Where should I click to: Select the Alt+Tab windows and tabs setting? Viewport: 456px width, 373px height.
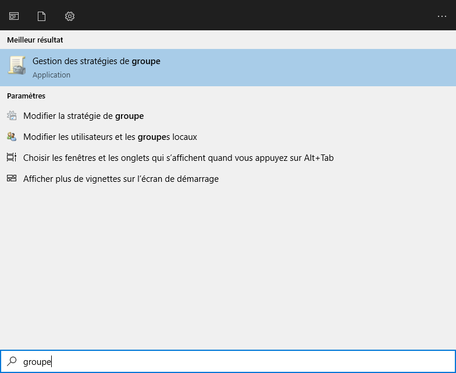pyautogui.click(x=178, y=158)
